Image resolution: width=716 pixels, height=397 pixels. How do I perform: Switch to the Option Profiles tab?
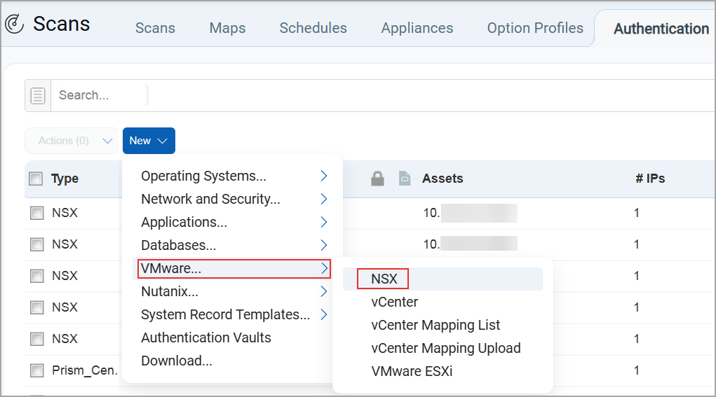pos(535,28)
